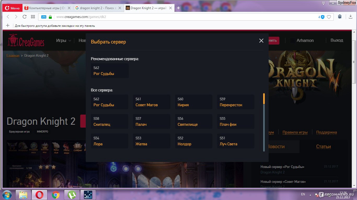Viewport: 357px width, 200px height.
Task: Click the EN language indicator
Action: pos(303,194)
